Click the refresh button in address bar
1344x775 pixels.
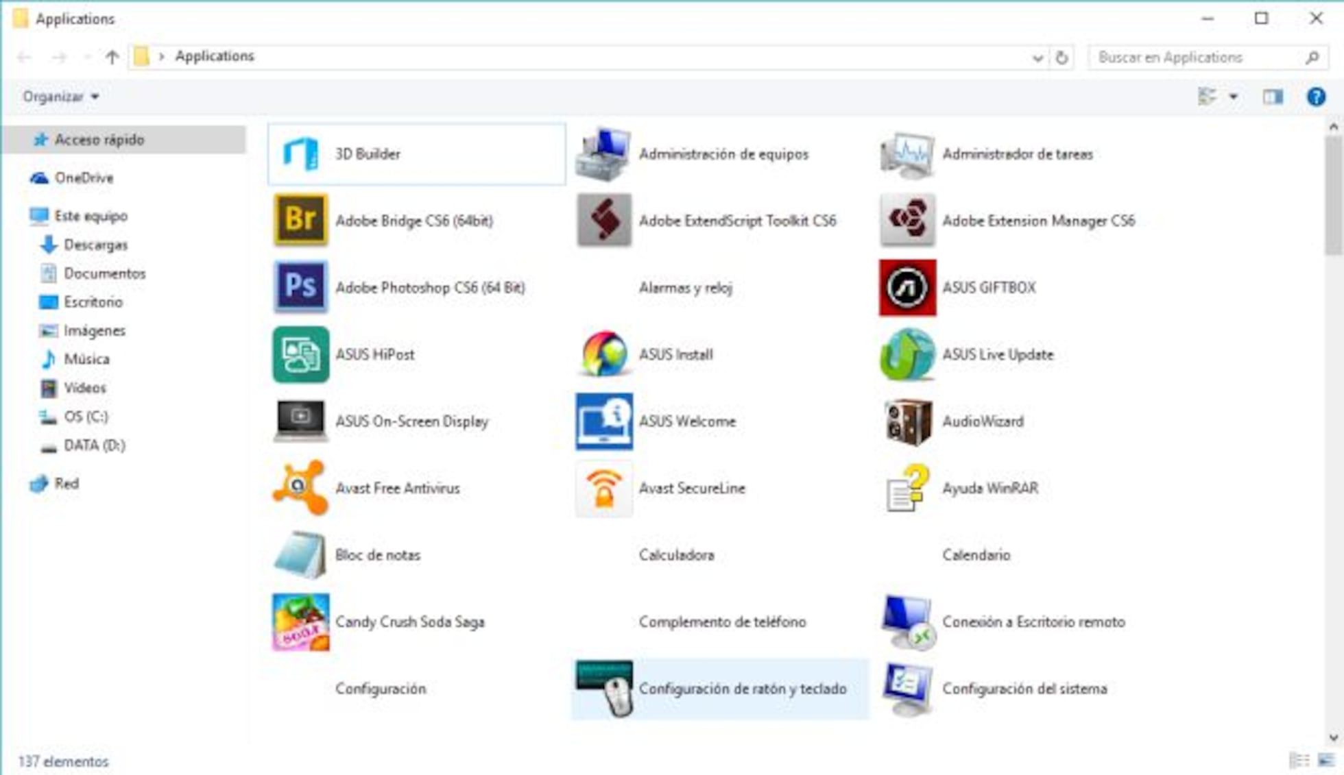click(x=1061, y=58)
